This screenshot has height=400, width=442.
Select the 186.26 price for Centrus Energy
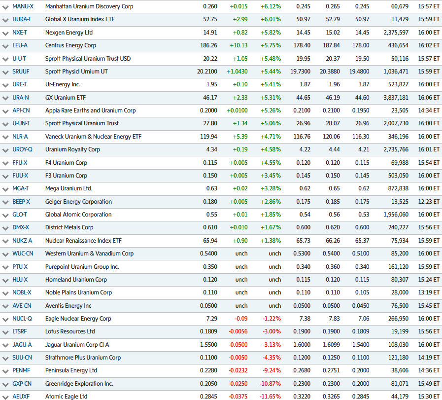(208, 45)
